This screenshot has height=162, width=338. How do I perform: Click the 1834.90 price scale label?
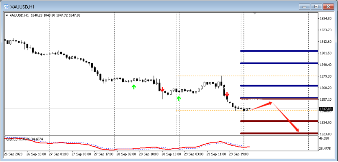326,123
